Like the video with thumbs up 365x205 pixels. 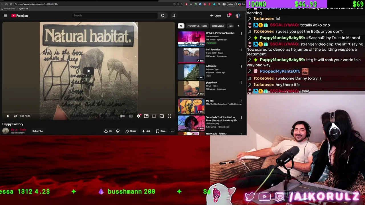(108, 131)
